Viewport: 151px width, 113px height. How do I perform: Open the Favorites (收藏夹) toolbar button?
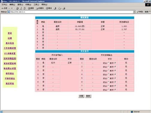[x=40, y=8]
